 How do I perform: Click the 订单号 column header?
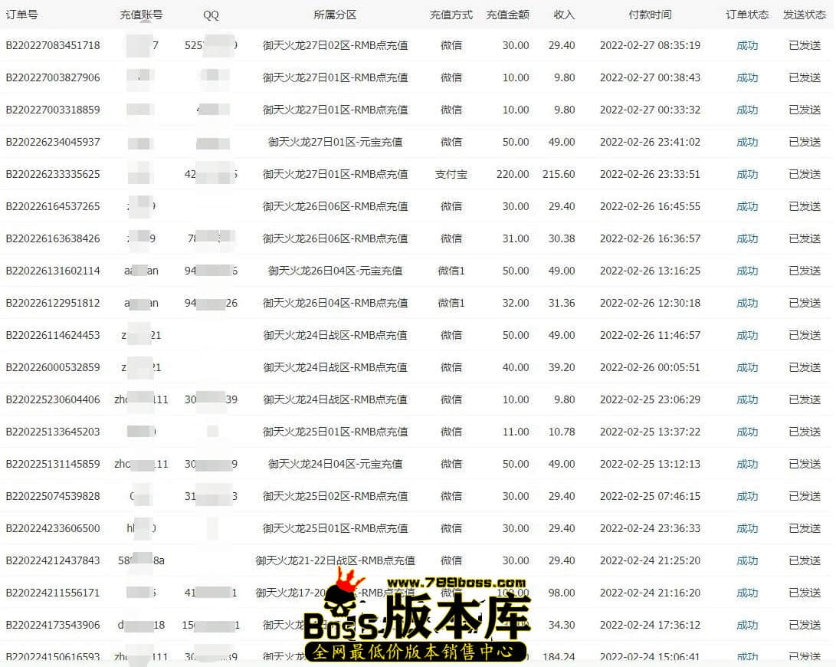(21, 15)
